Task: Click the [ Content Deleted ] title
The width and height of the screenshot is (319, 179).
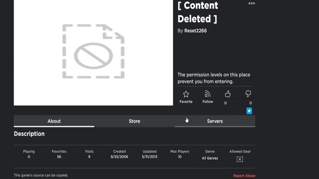Action: coord(198,12)
